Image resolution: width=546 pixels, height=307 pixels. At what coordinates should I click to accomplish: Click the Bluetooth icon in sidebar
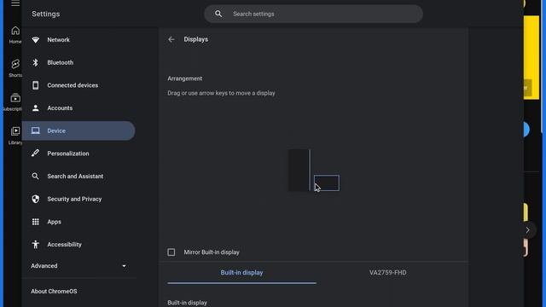(x=35, y=62)
